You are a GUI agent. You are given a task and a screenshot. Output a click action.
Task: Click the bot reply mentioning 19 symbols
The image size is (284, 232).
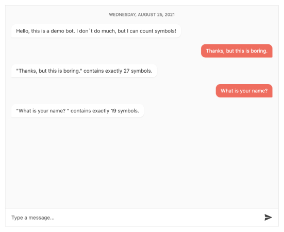click(77, 111)
